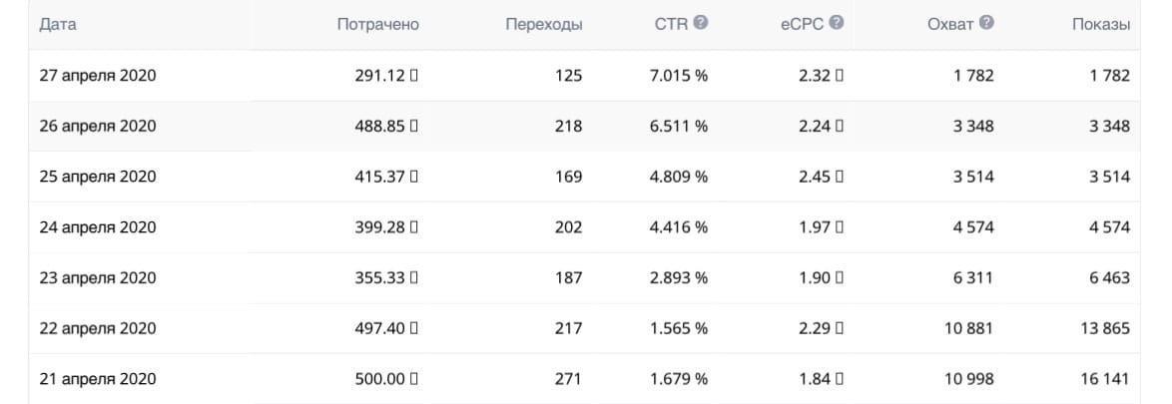The image size is (1172, 404).
Task: Click the CTR column header text
Action: 671,24
